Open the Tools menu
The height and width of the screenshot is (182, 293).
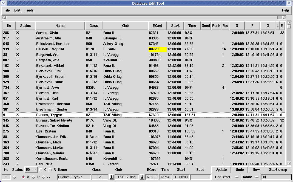click(29, 10)
